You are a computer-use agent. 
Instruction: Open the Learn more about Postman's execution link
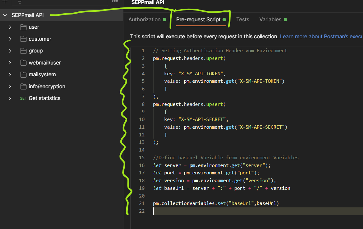point(321,36)
